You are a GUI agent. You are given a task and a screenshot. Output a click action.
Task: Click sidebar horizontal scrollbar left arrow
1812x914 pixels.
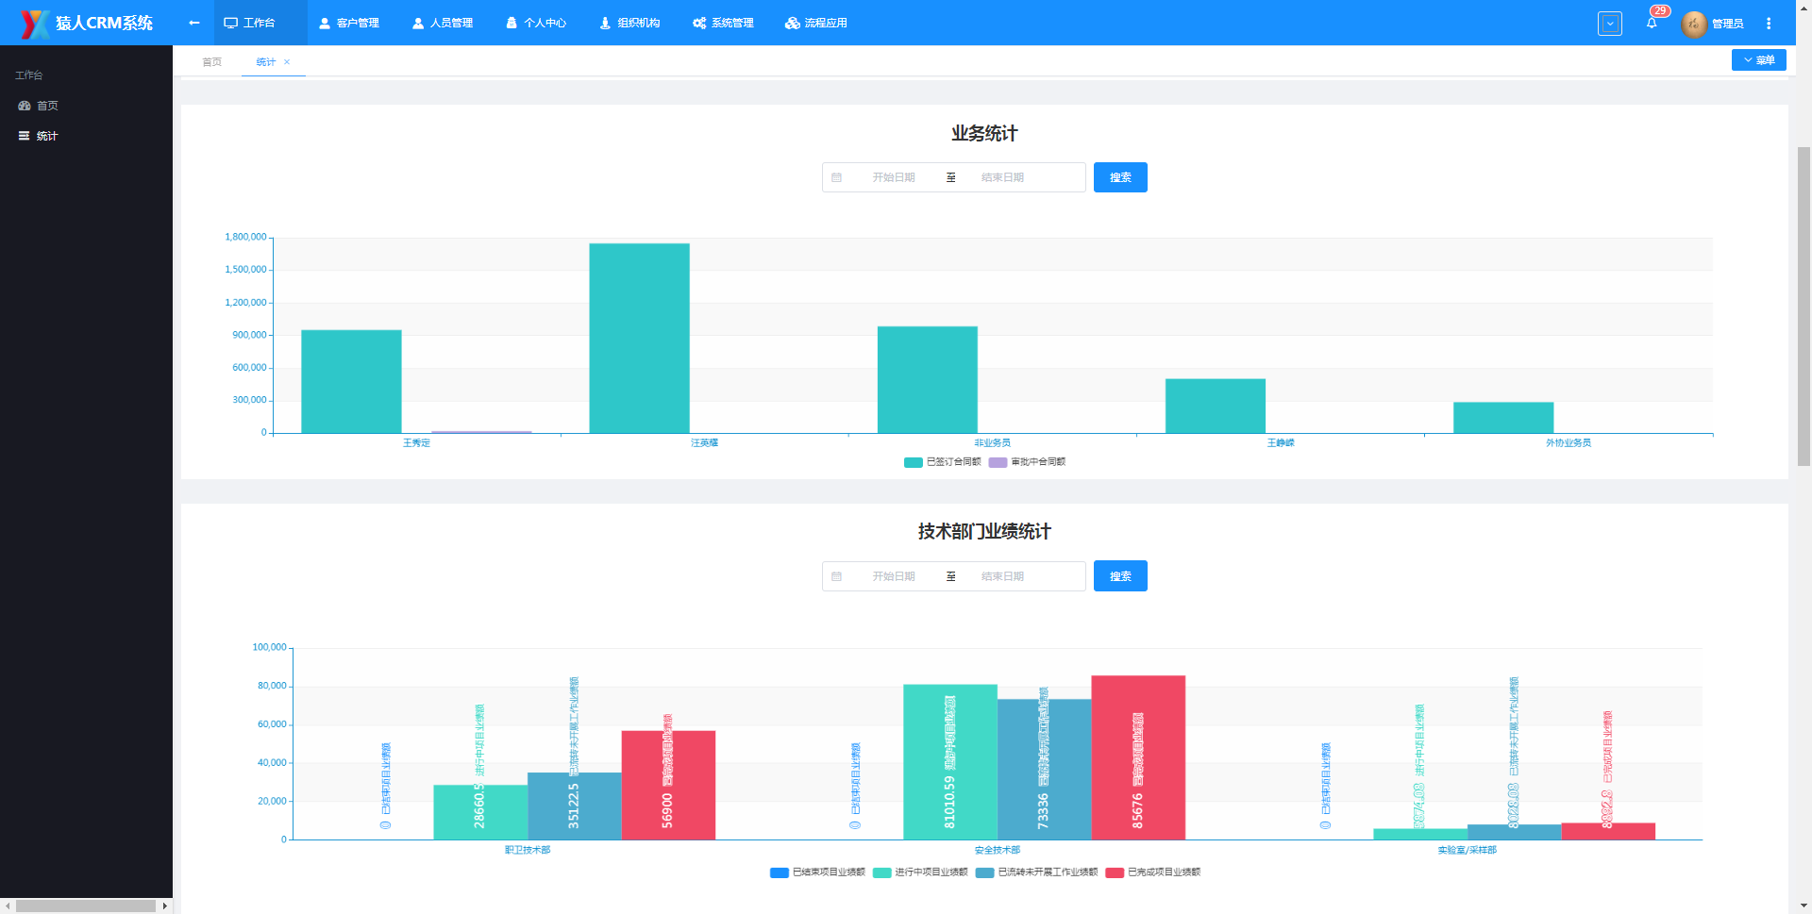pyautogui.click(x=8, y=906)
